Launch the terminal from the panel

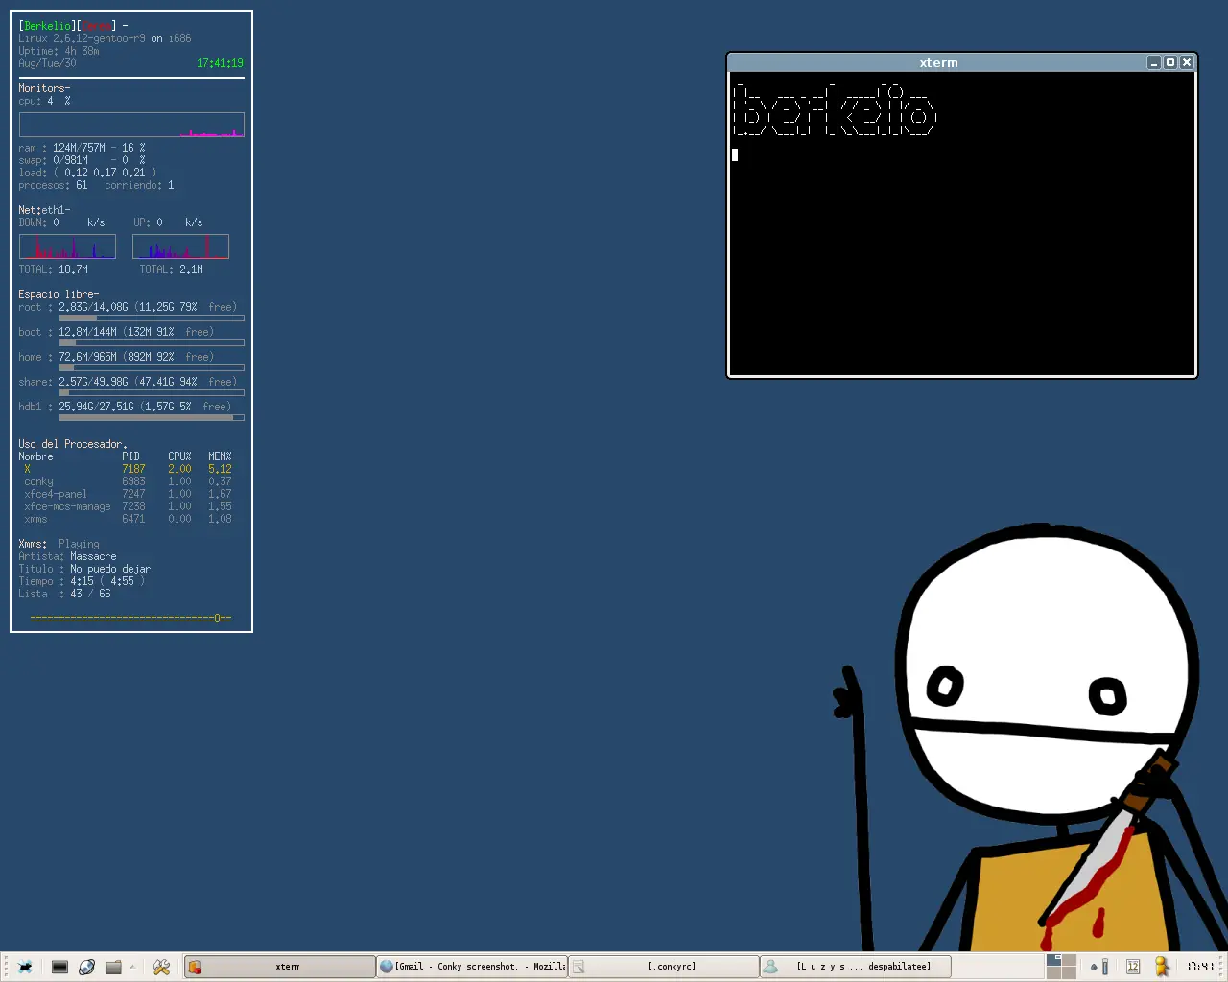[59, 967]
